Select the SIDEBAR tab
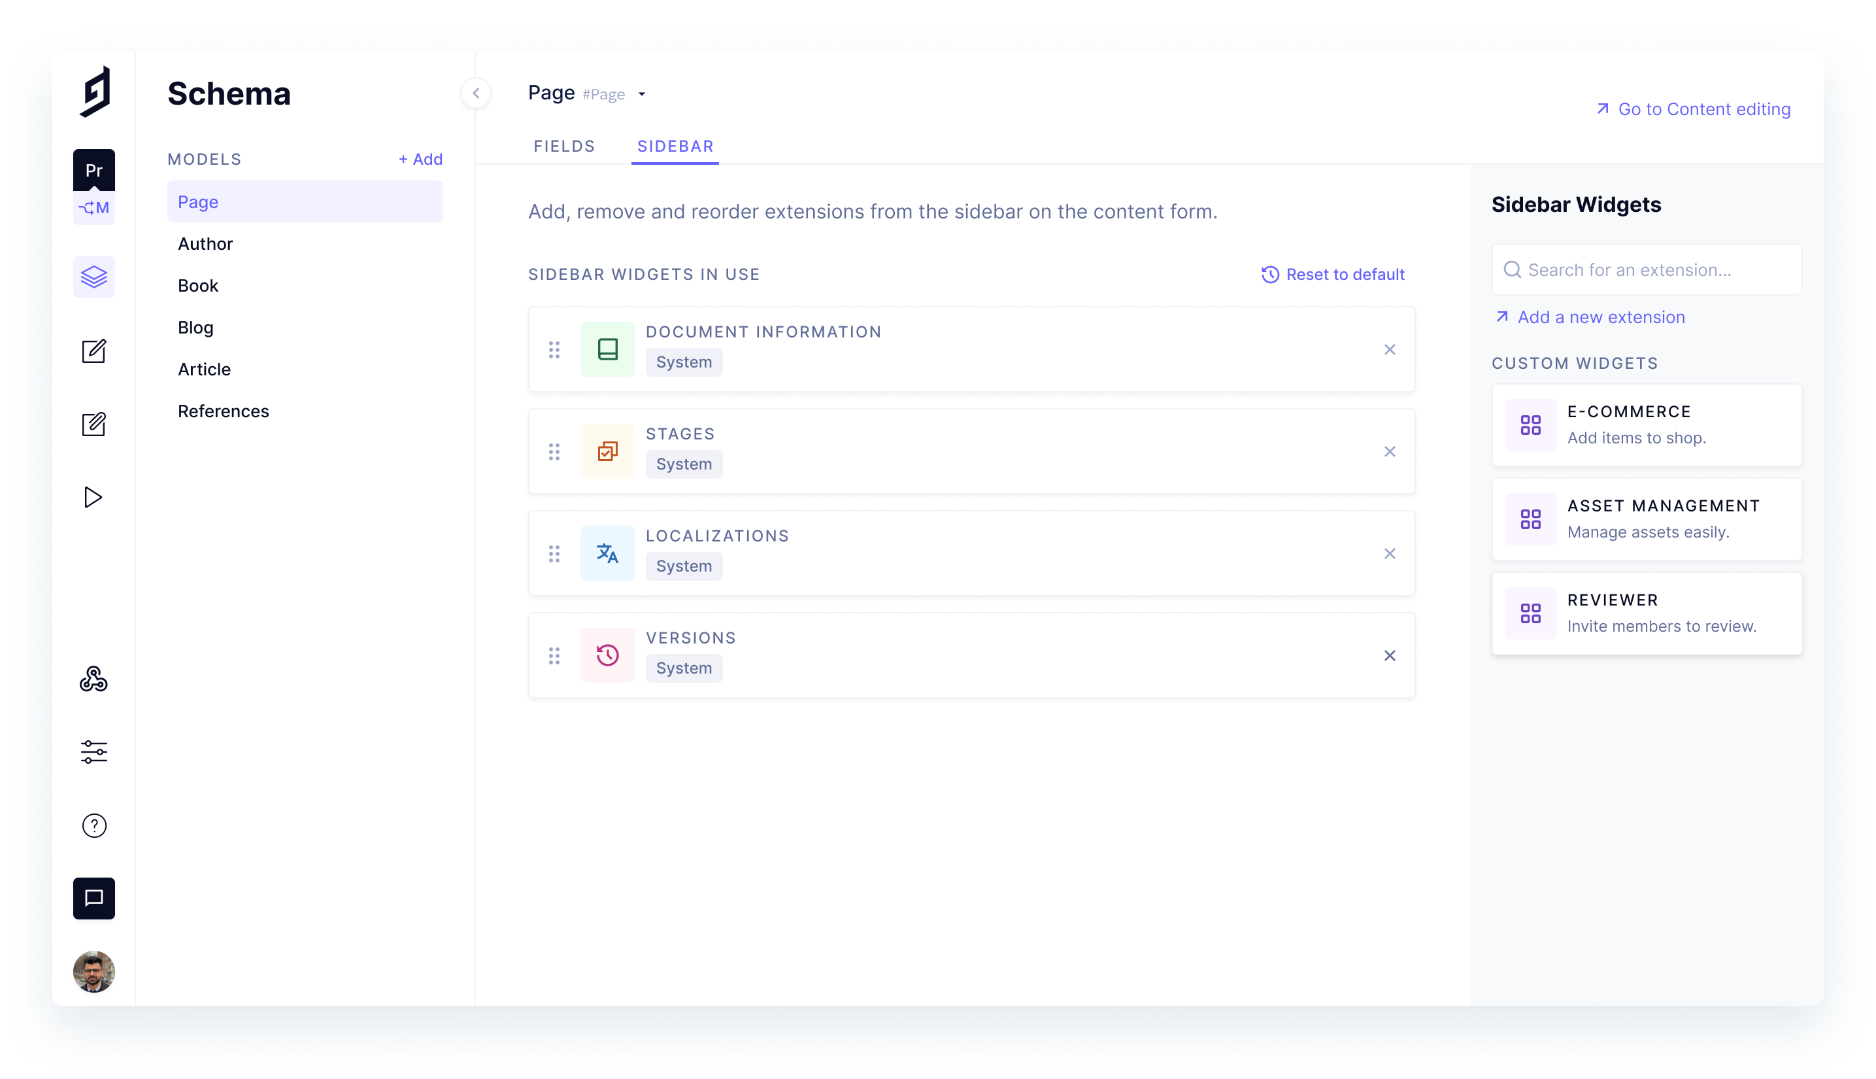Image resolution: width=1876 pixels, height=1079 pixels. (x=674, y=146)
